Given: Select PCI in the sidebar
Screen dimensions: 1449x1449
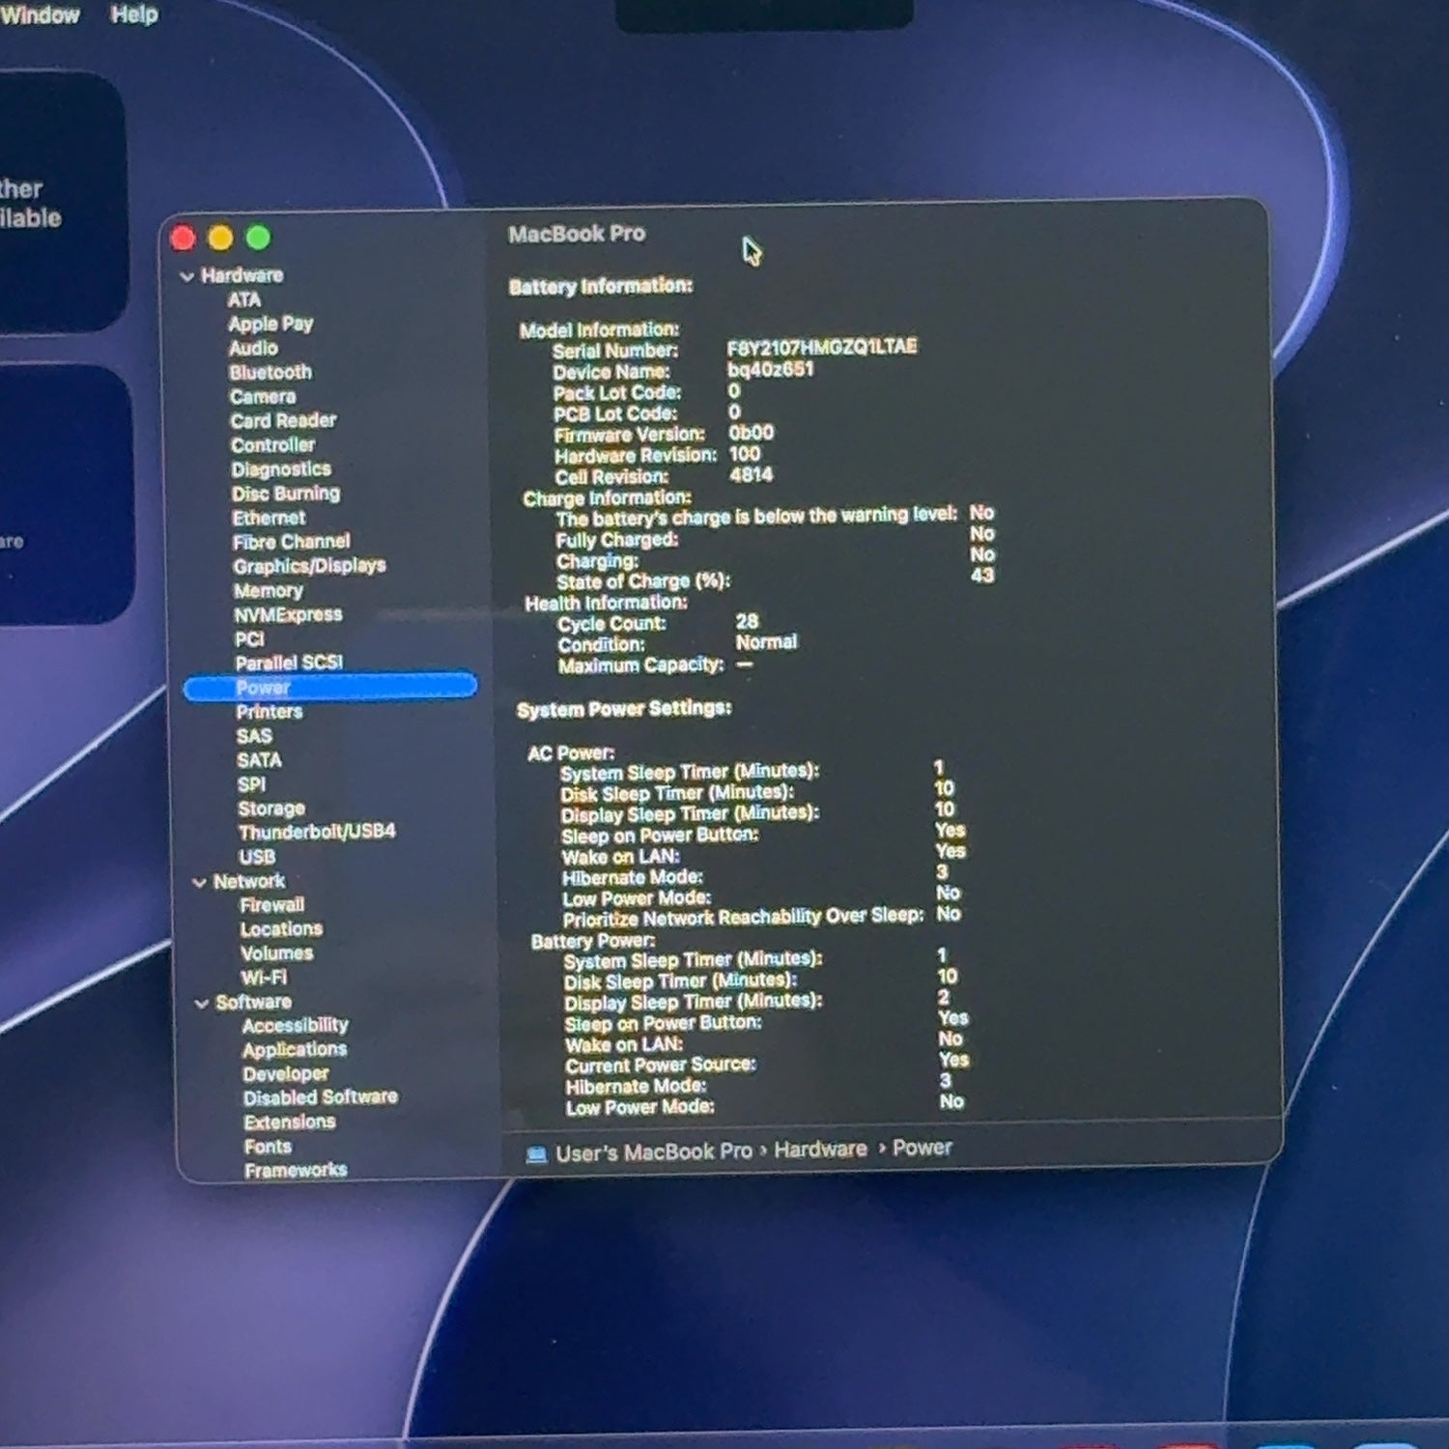Looking at the screenshot, I should [x=249, y=639].
